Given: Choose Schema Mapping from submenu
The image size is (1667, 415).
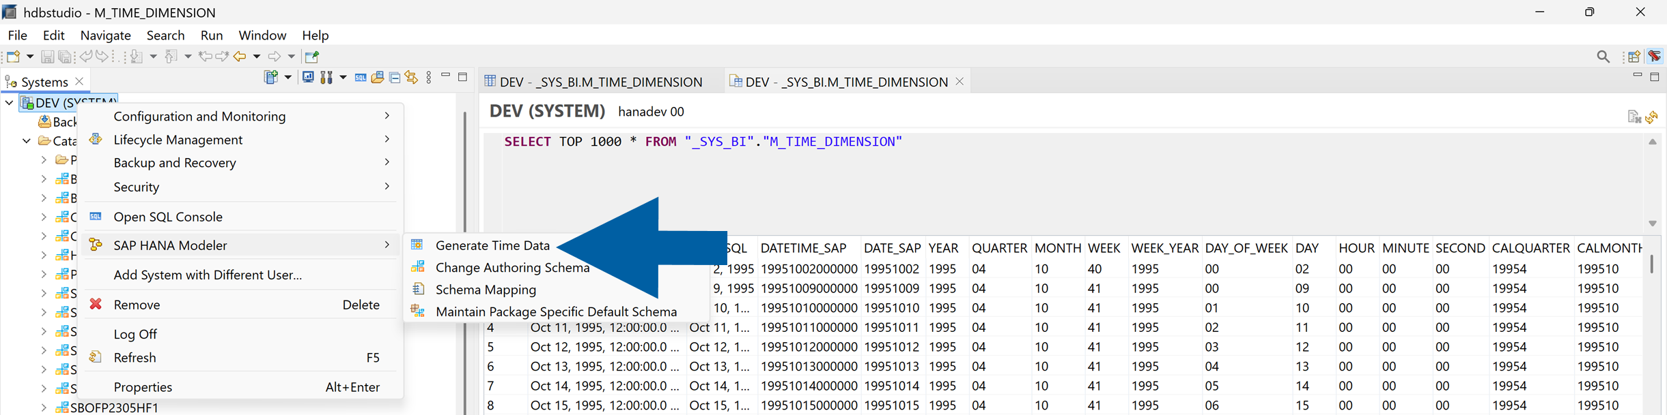Looking at the screenshot, I should click(486, 290).
